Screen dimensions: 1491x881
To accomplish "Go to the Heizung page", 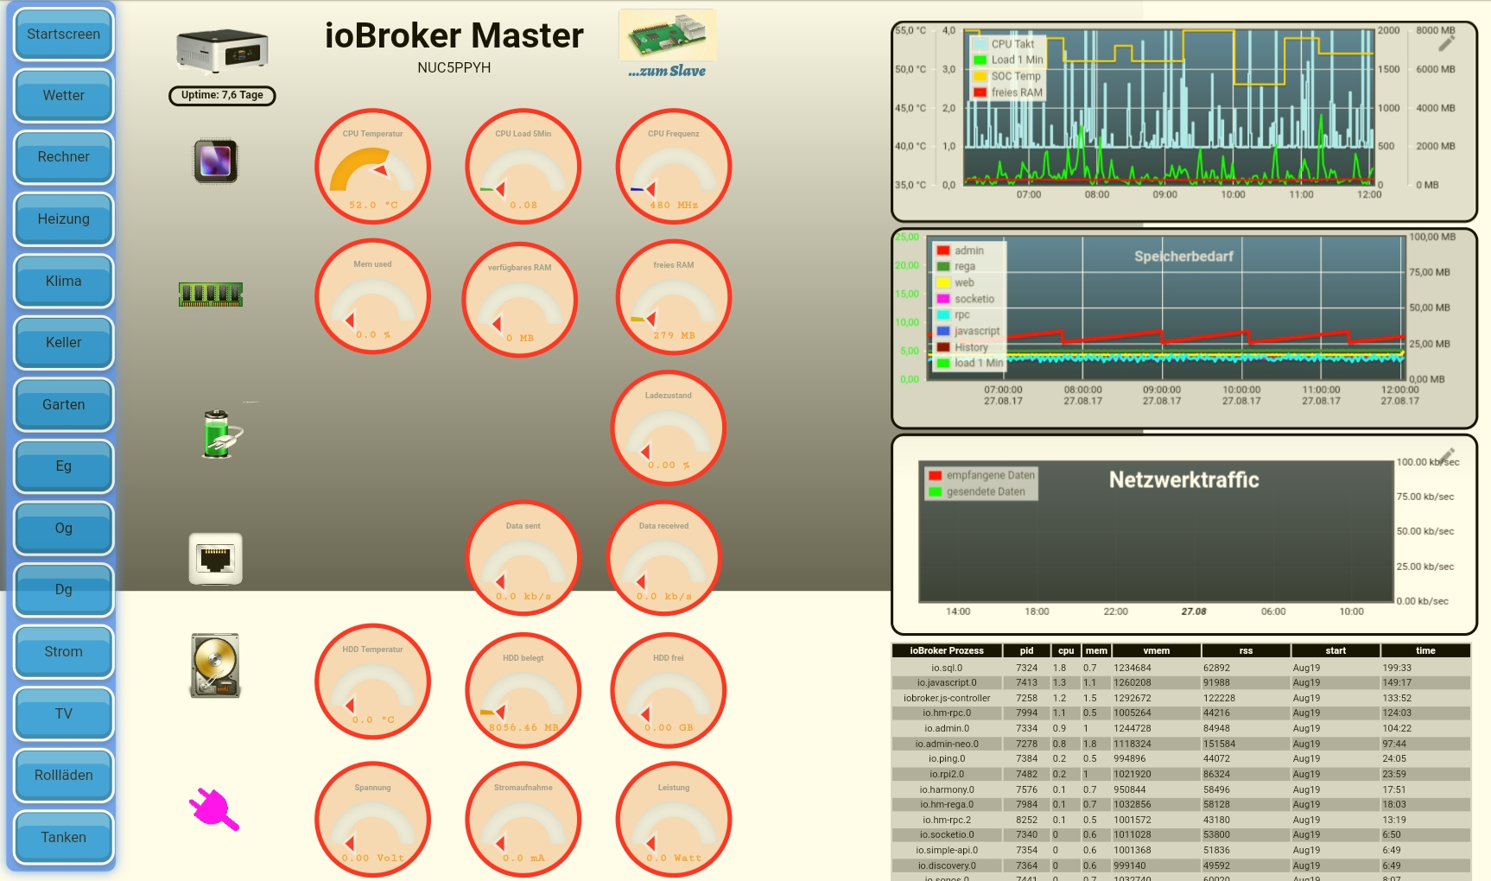I will click(x=64, y=219).
